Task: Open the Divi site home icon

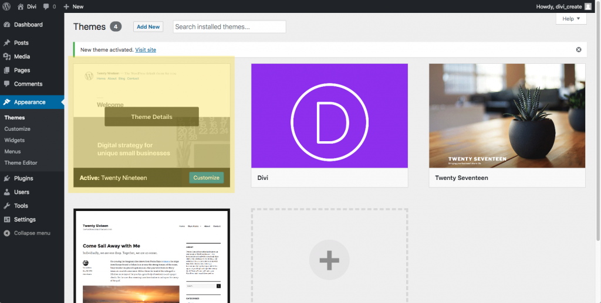Action: (21, 6)
